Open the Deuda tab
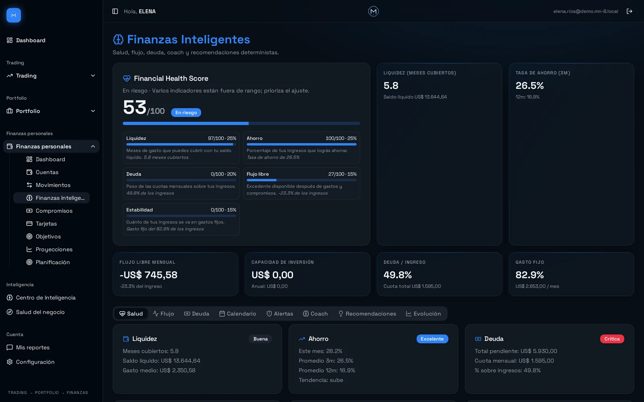The image size is (644, 402). click(x=197, y=314)
